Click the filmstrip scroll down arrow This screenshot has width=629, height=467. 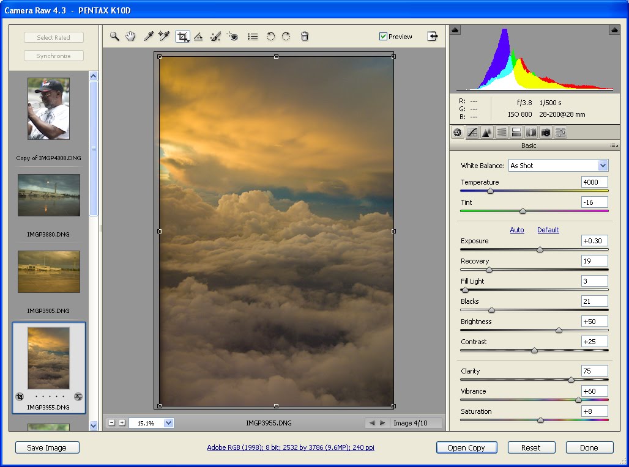[x=94, y=425]
